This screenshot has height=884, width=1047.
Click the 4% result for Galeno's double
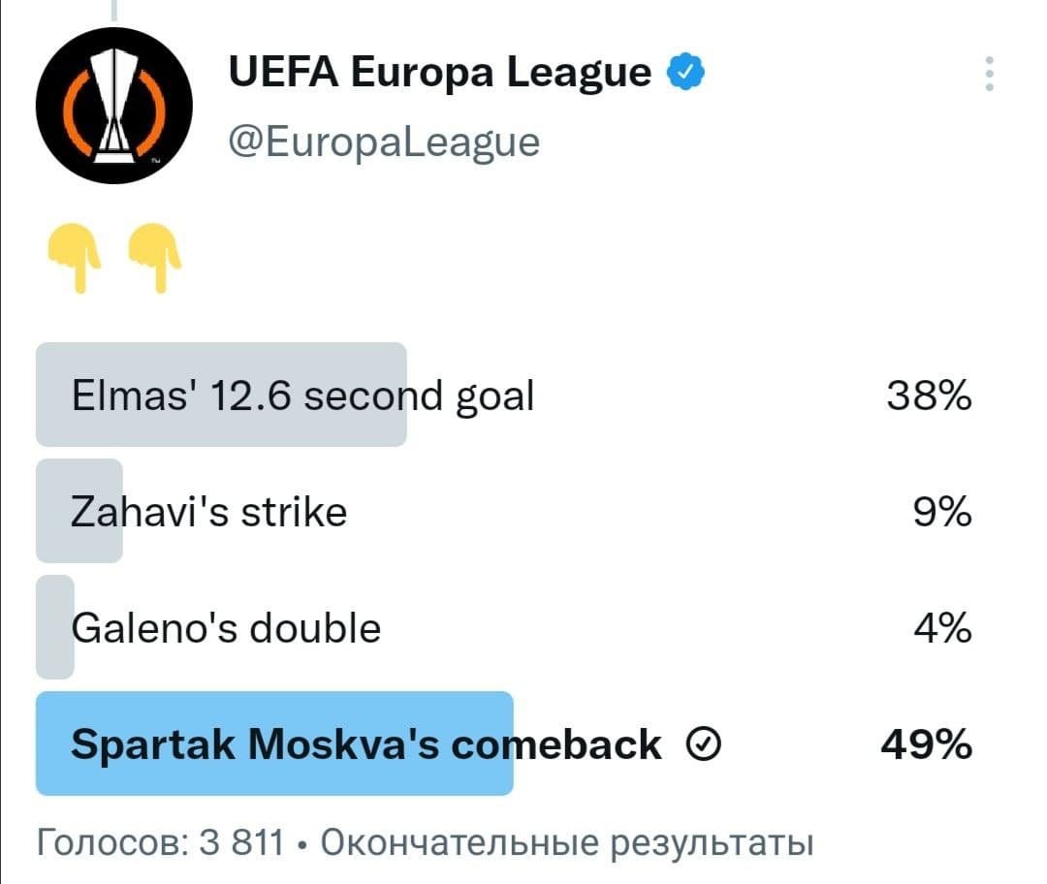pyautogui.click(x=941, y=628)
